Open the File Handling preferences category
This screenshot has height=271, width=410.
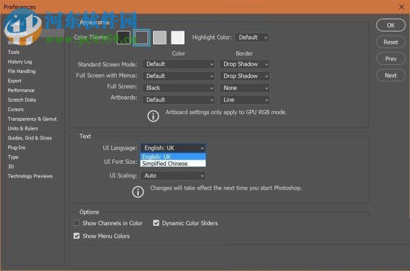(x=22, y=72)
